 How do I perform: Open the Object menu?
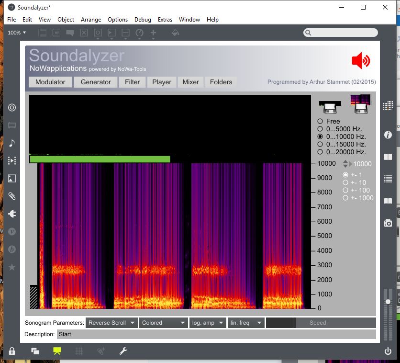(x=66, y=20)
